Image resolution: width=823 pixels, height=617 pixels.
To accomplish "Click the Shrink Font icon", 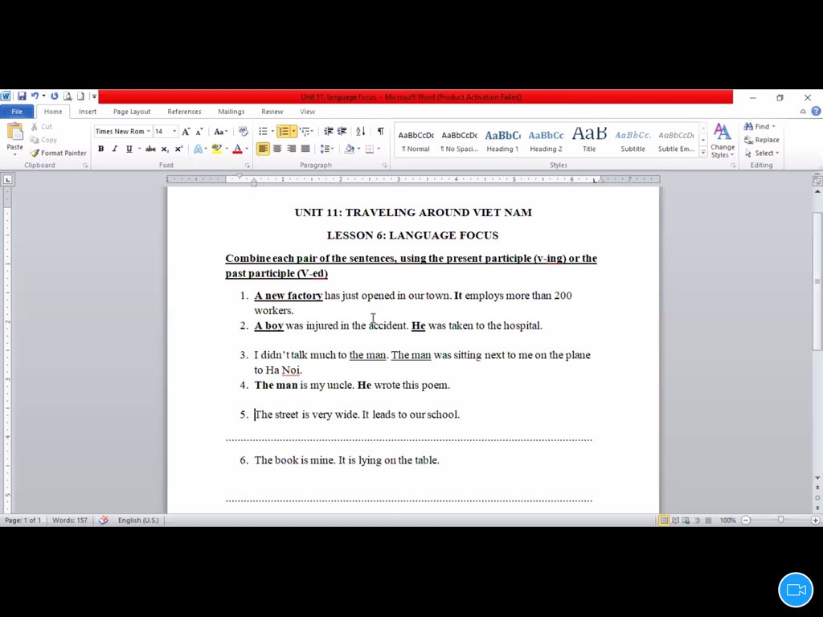I will coord(199,132).
